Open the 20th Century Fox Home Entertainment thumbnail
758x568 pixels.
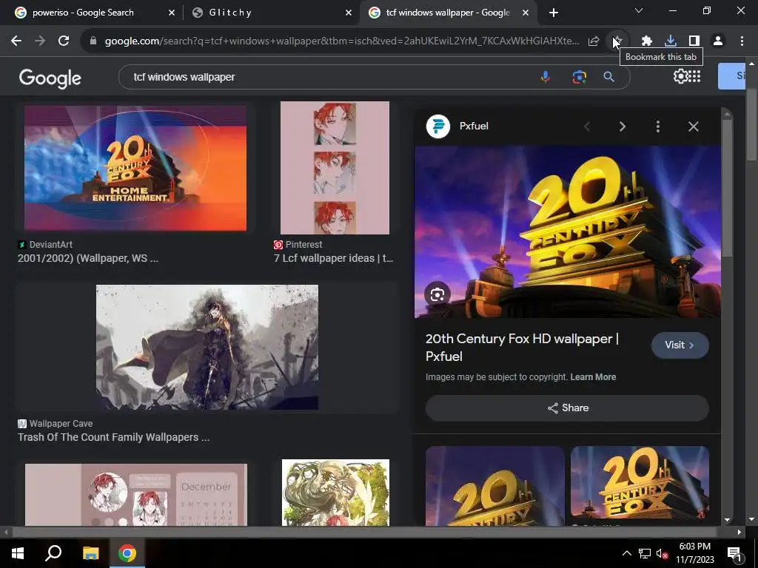[x=135, y=168]
